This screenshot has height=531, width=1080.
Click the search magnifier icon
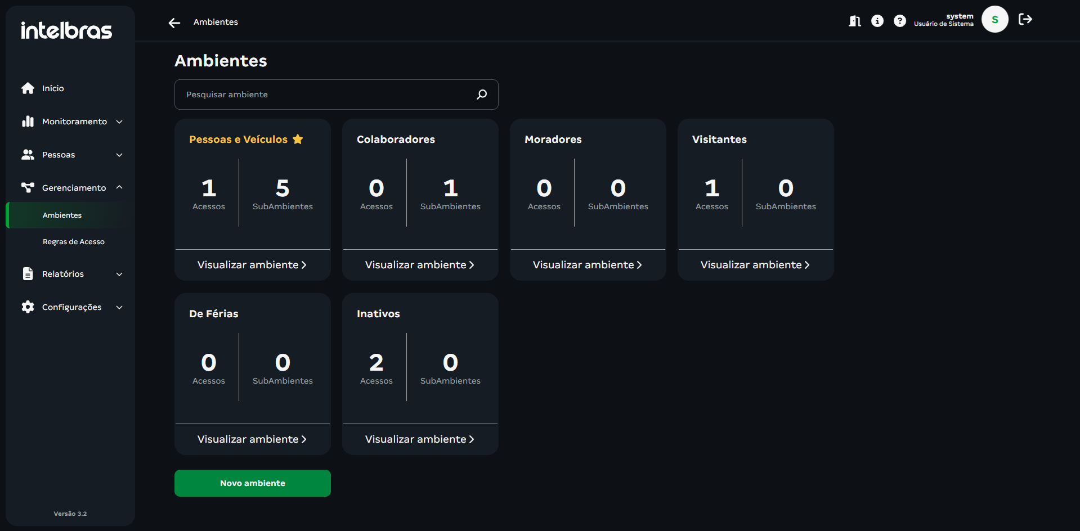[x=482, y=94]
